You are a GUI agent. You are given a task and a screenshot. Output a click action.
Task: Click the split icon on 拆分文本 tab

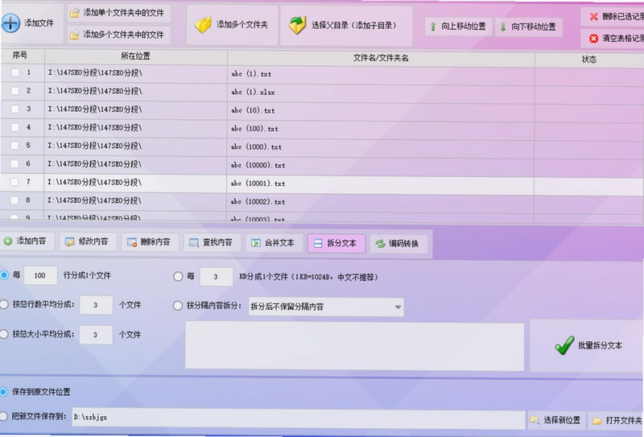(318, 244)
